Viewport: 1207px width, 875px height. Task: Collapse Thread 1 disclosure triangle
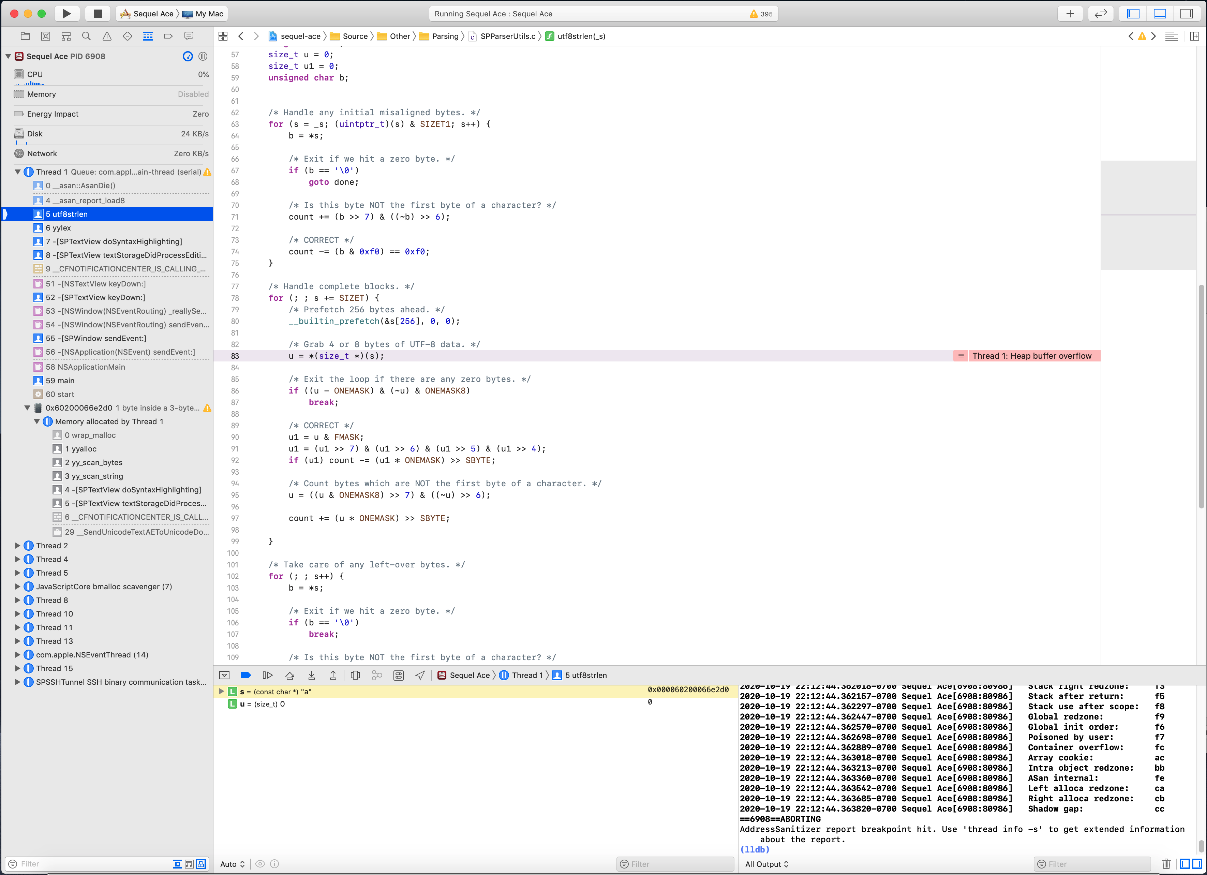(18, 172)
